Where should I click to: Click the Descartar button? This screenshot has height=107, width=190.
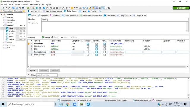44,70
